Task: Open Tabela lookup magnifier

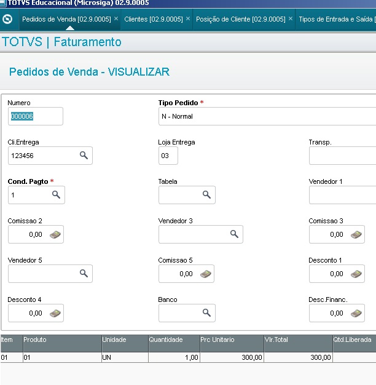Action: (206, 195)
